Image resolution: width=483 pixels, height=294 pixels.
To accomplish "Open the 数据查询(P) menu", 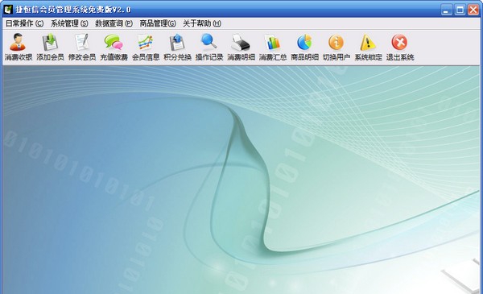I will pos(114,23).
